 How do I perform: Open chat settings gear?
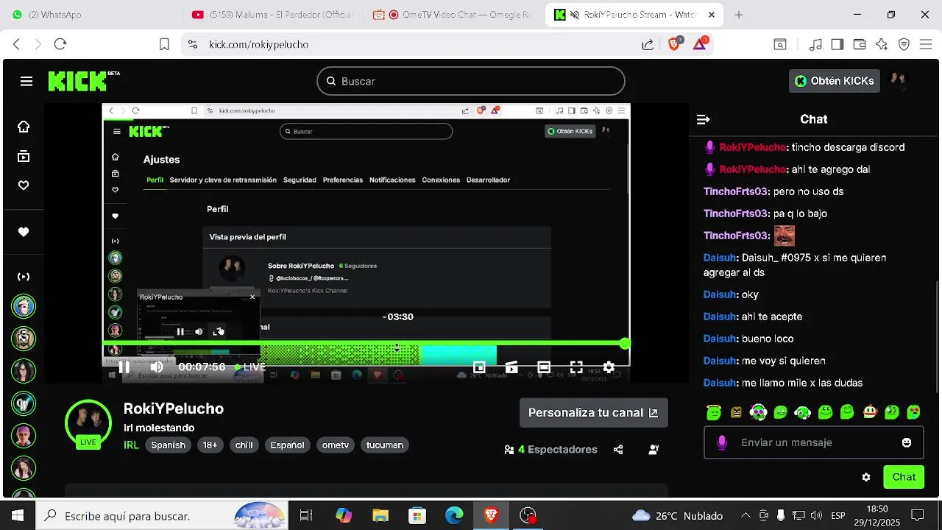coord(866,477)
